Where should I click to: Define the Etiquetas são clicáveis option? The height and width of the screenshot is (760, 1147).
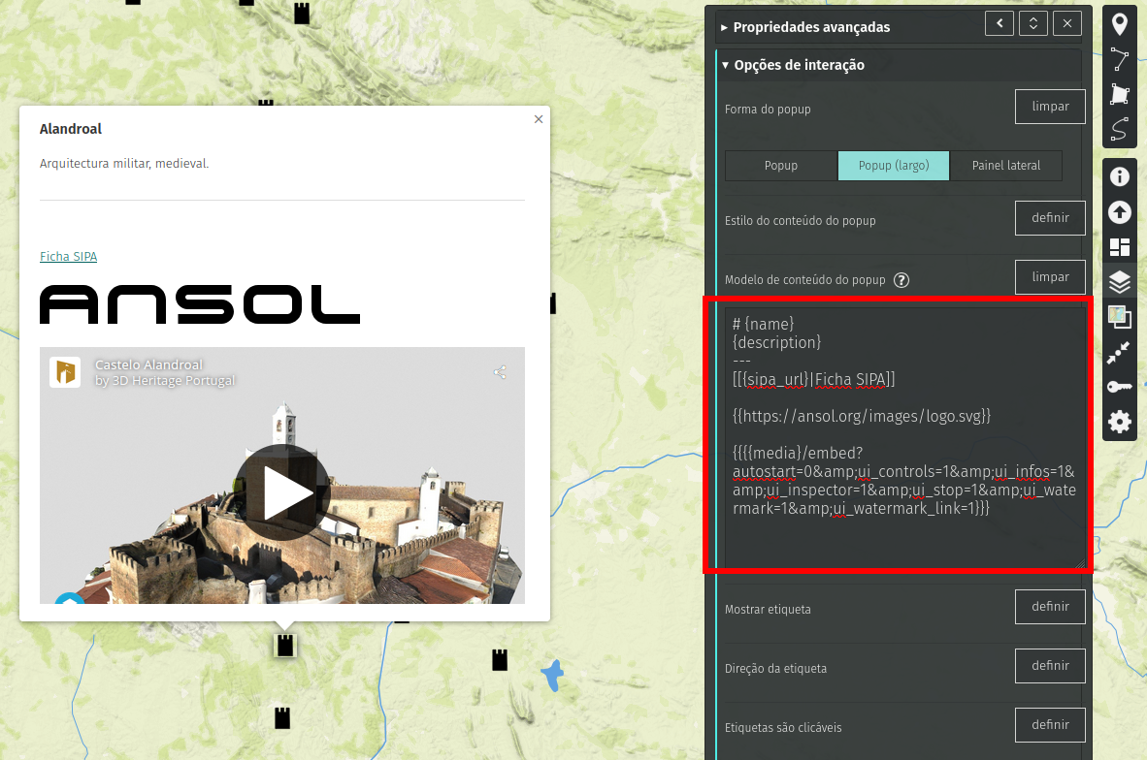[x=1050, y=725]
